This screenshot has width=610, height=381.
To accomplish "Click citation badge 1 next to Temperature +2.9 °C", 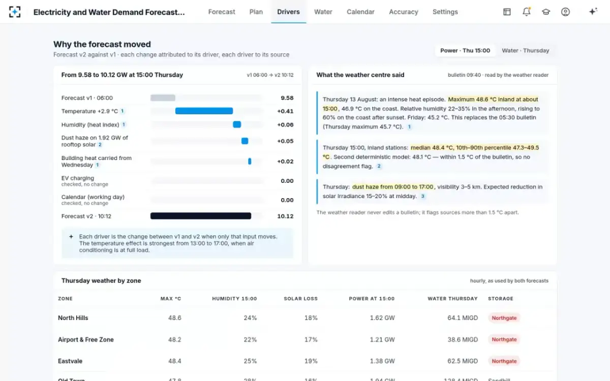I will [x=123, y=111].
